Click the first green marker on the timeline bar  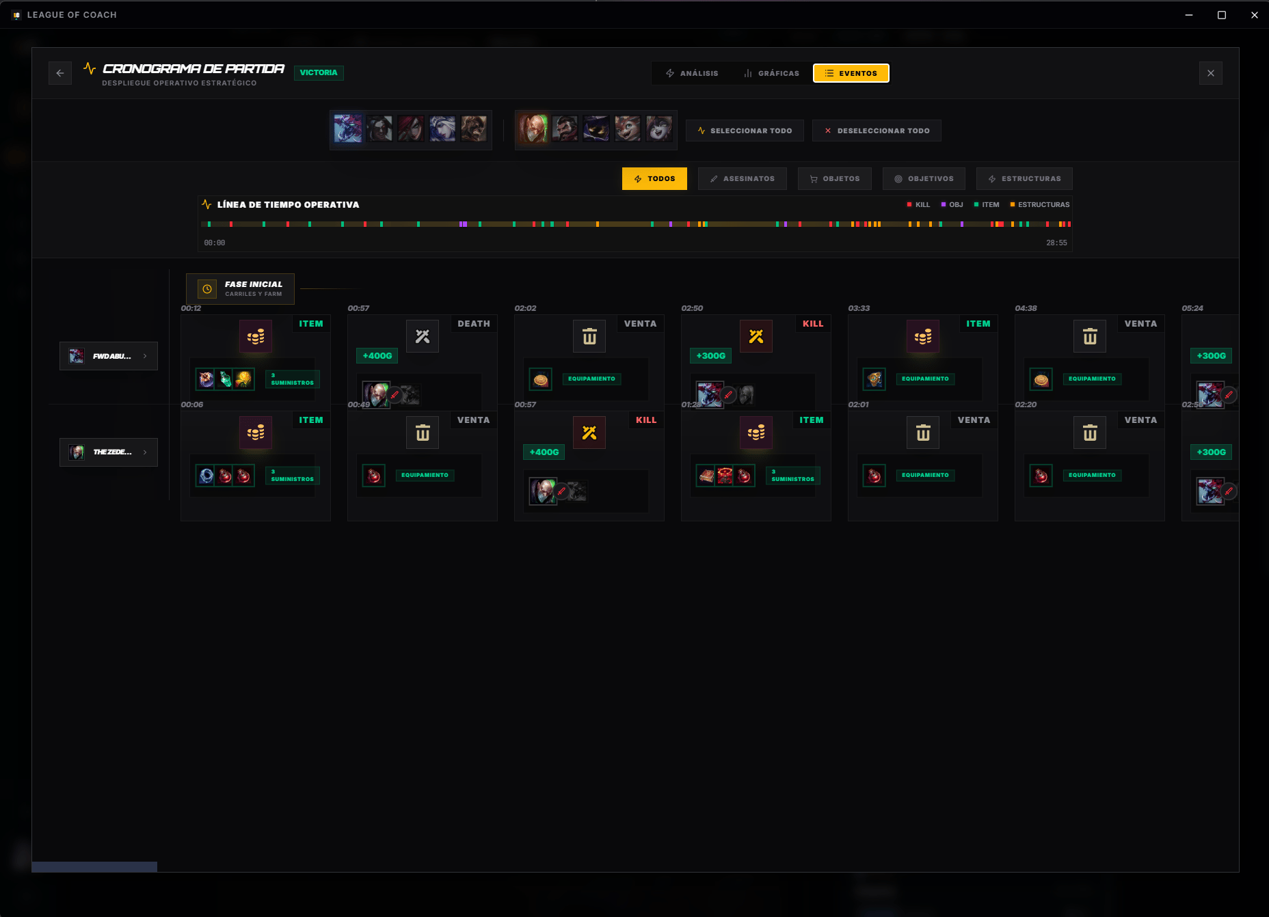pyautogui.click(x=209, y=224)
